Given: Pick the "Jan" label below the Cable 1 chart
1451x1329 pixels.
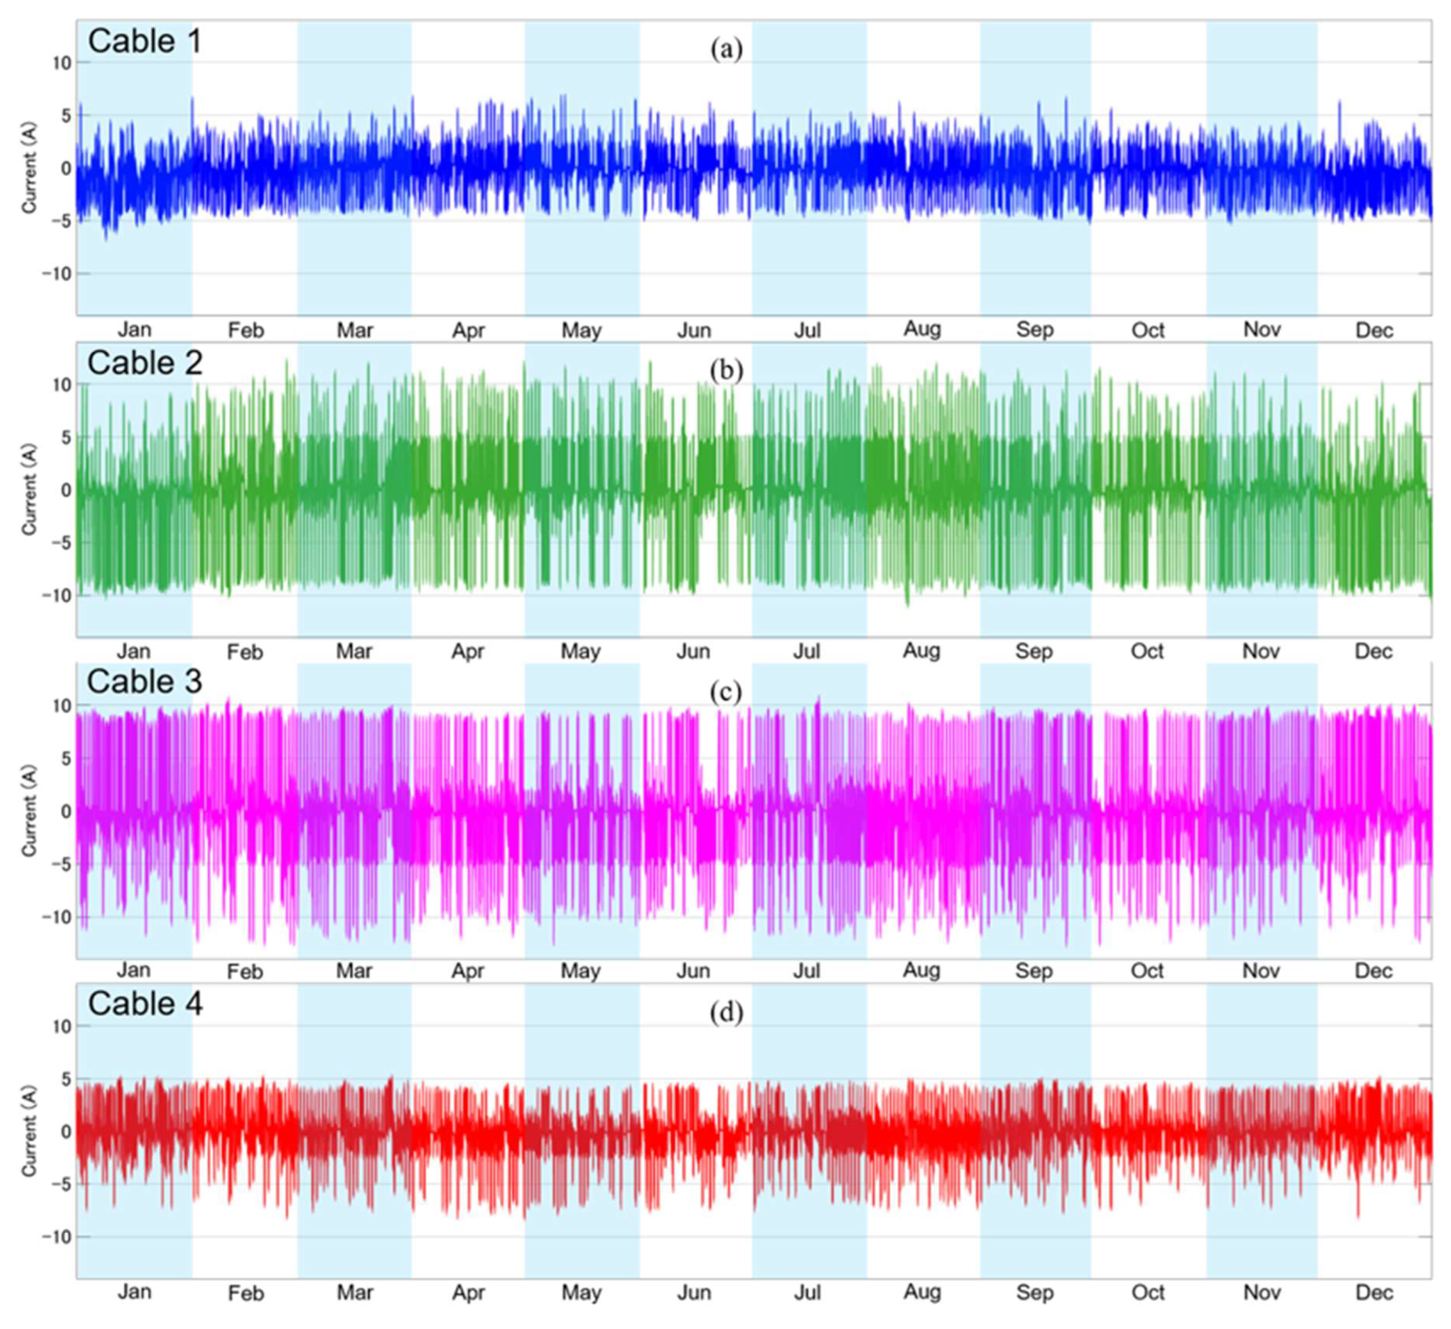Looking at the screenshot, I should [135, 330].
